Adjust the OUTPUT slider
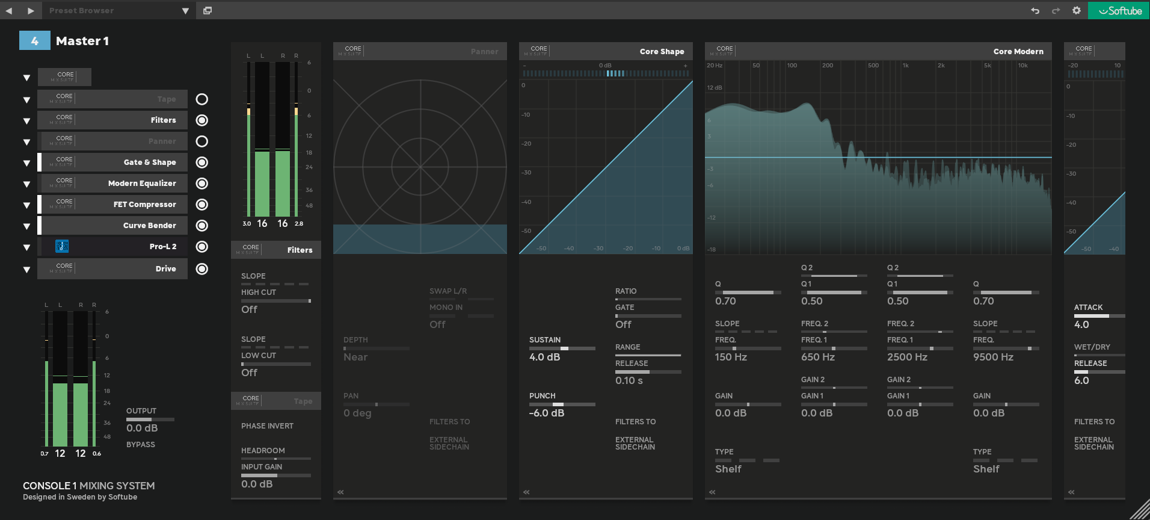Screen dimensions: 1150x520 coord(150,419)
